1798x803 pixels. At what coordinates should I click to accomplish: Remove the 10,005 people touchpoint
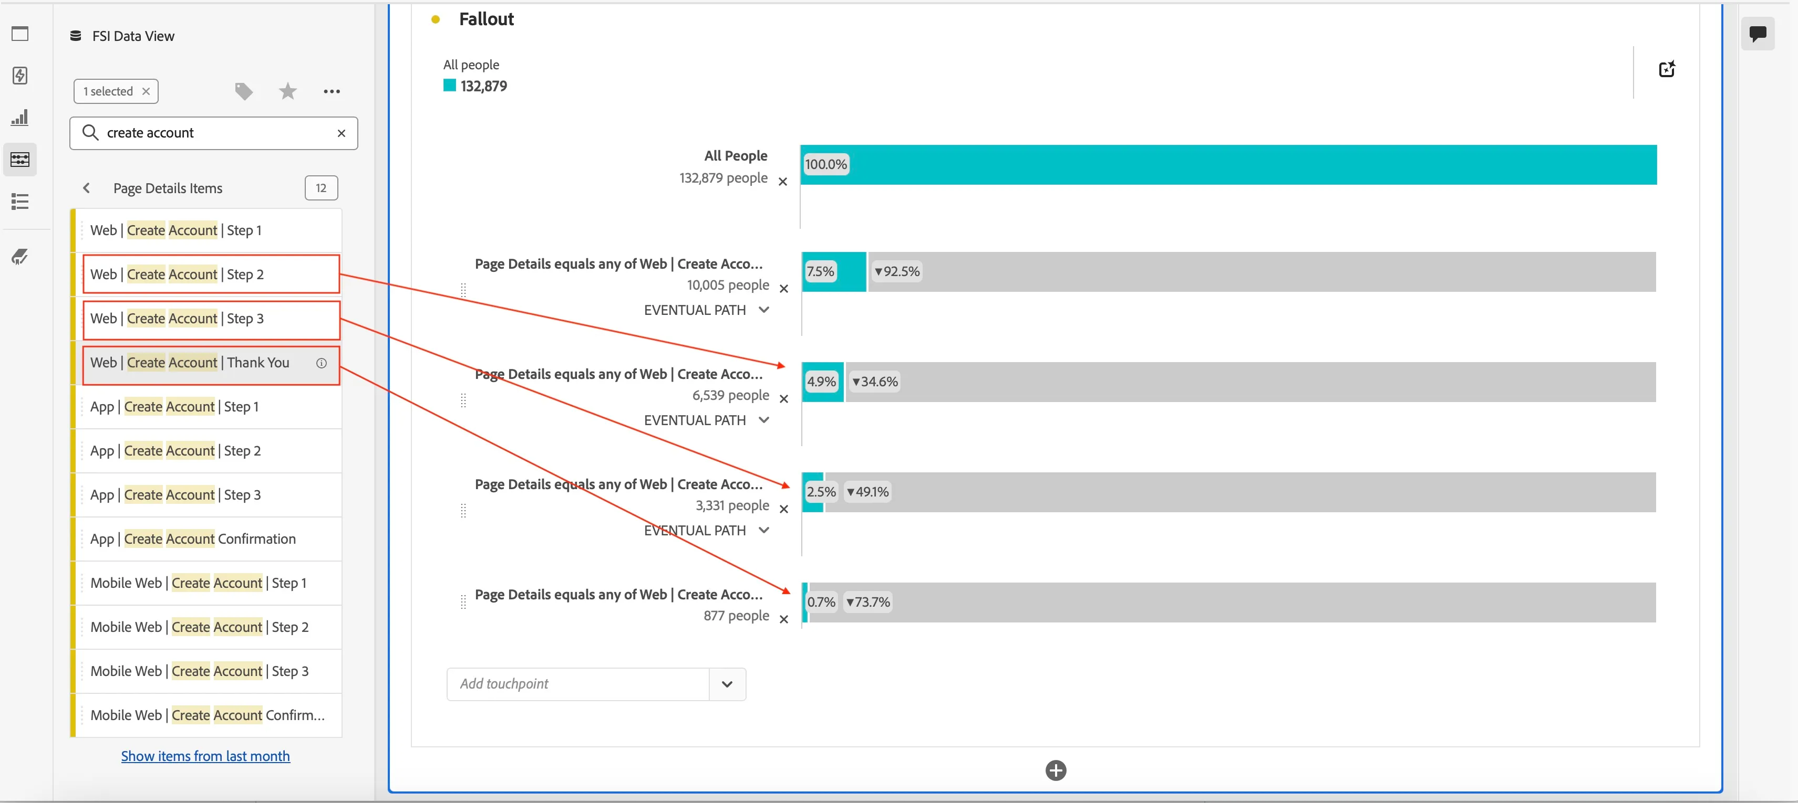tap(784, 289)
